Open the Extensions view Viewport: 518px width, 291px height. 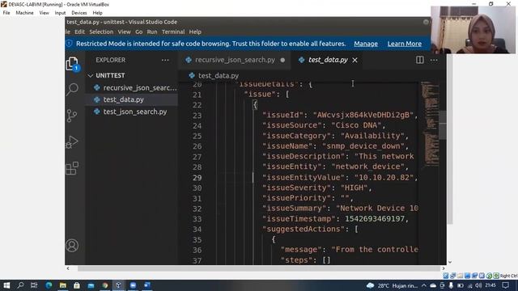point(72,168)
